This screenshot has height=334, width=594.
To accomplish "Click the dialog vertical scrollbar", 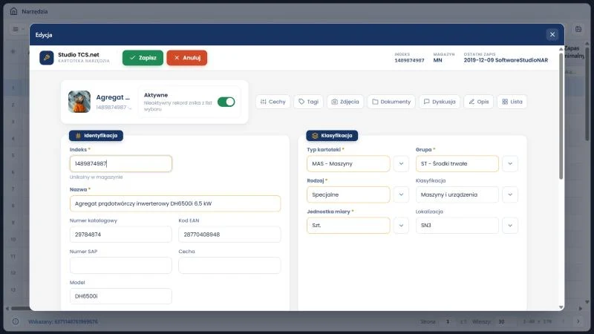I will [x=561, y=116].
